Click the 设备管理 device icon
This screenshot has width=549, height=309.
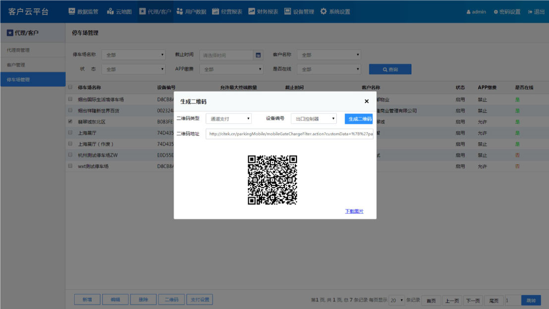287,11
